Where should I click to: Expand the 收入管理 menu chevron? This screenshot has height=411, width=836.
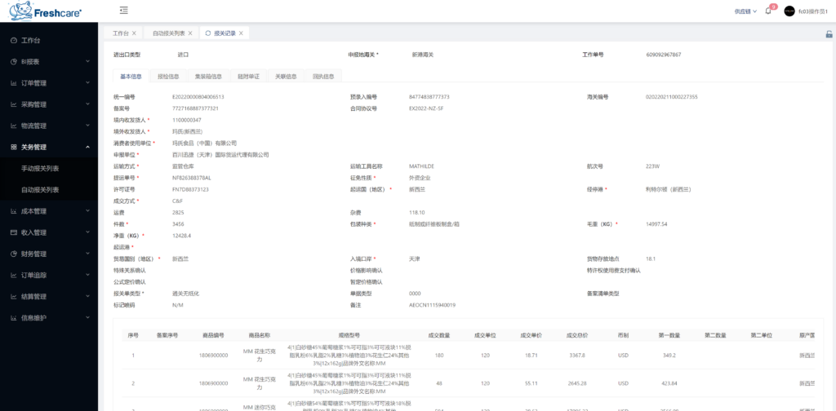(x=87, y=232)
